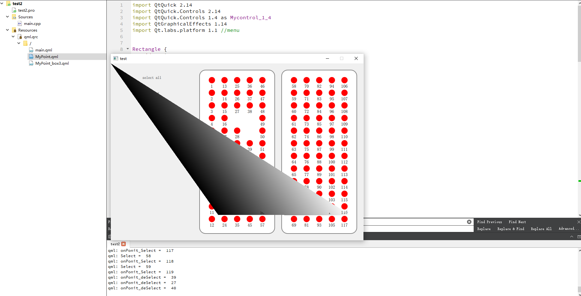Select red point 58 in the test window
The image size is (581, 296).
[294, 80]
